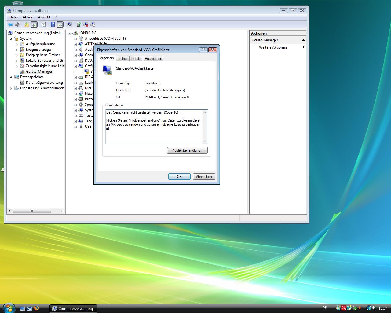The height and width of the screenshot is (313, 391).
Task: Click the Freigegebene Ordner icon
Action: (22, 55)
